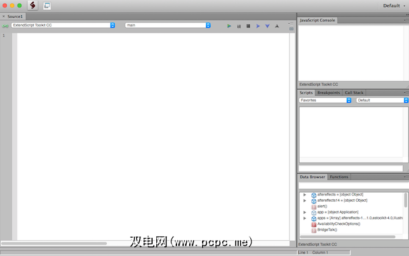Click the alert() function icon
This screenshot has height=256, width=409.
(314, 207)
